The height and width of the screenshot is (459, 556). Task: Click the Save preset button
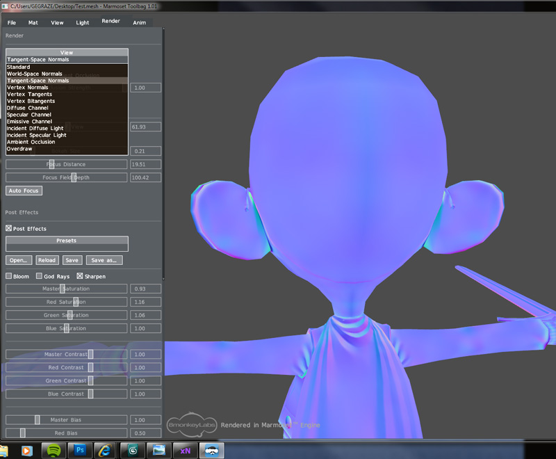(x=72, y=260)
